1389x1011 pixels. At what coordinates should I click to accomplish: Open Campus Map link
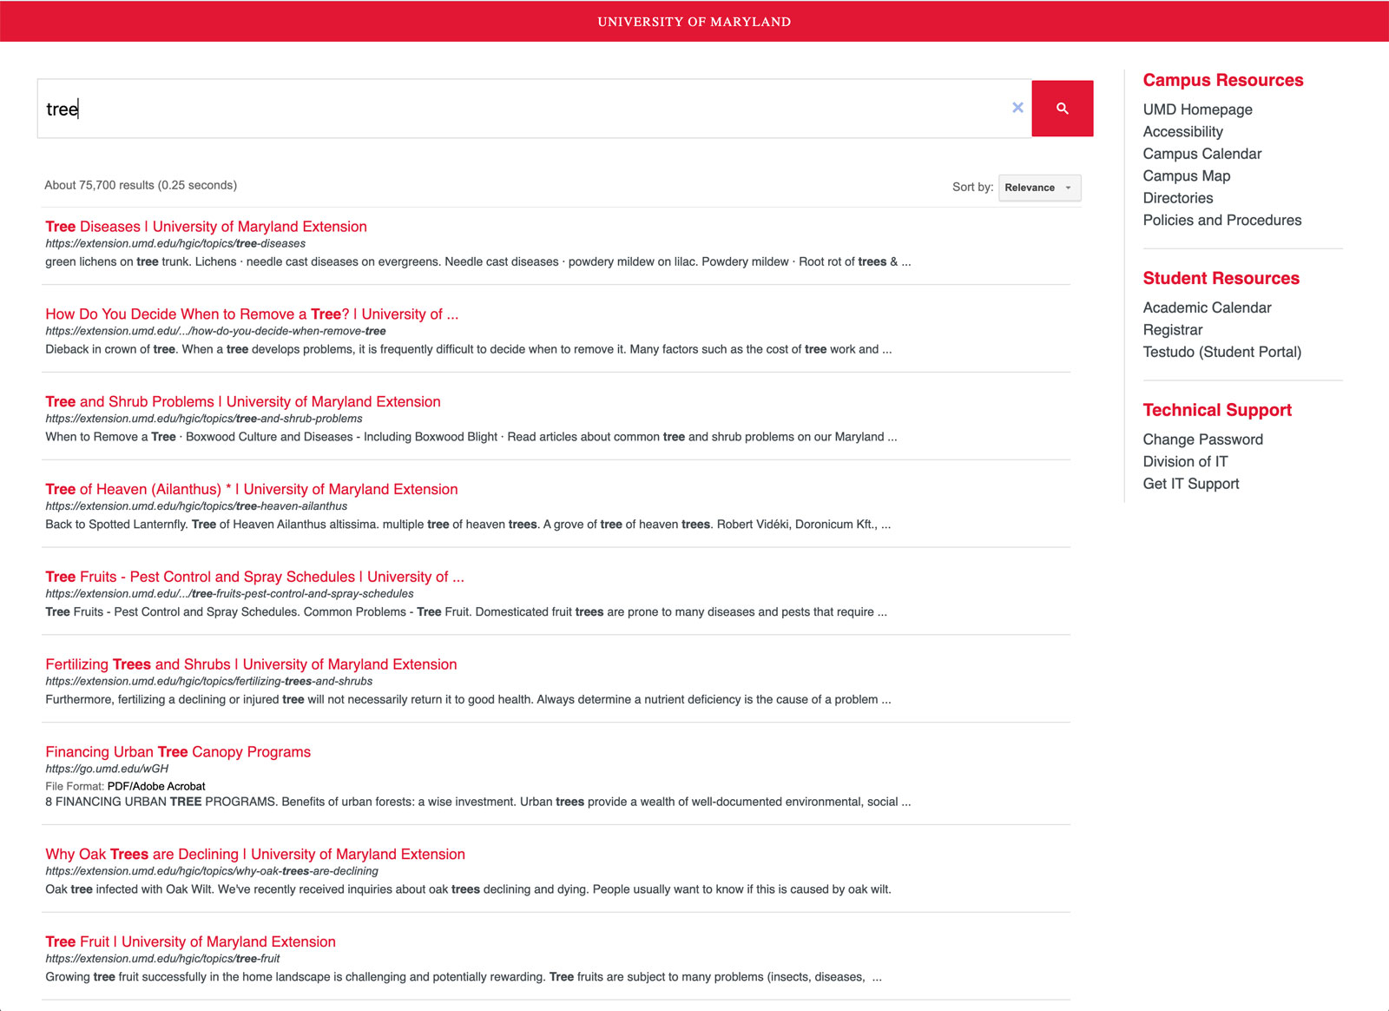[x=1186, y=176]
